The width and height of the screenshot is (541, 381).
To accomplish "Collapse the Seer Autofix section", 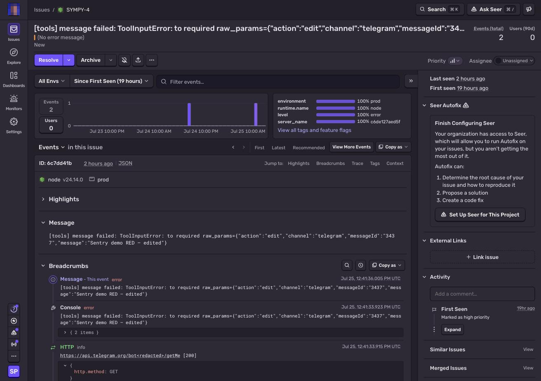I will 424,106.
